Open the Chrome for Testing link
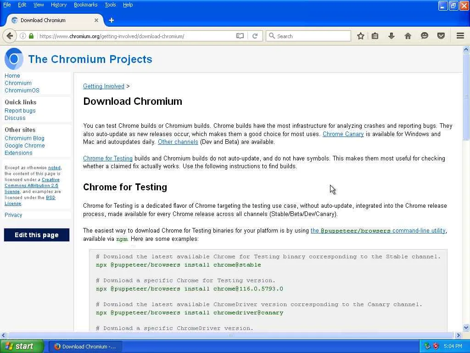470x353 pixels. [x=108, y=158]
